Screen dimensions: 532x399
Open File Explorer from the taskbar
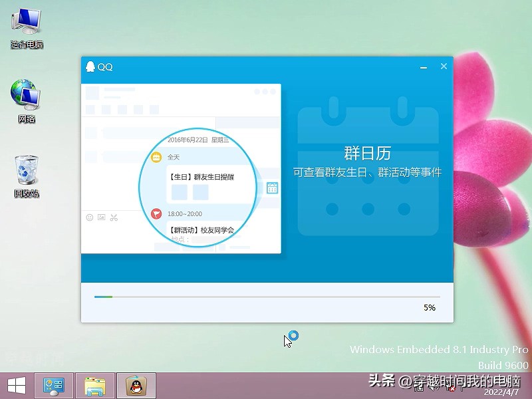[x=95, y=386]
